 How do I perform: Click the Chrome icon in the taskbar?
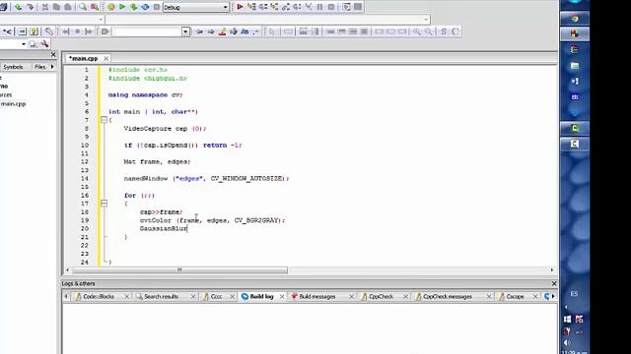[x=574, y=19]
